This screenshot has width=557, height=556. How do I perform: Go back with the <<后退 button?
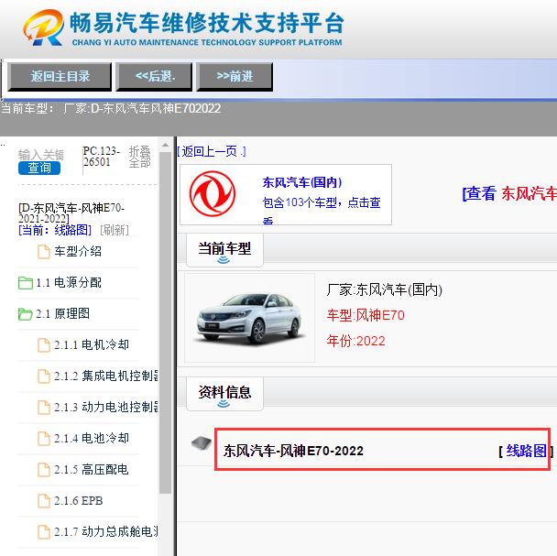(x=154, y=76)
